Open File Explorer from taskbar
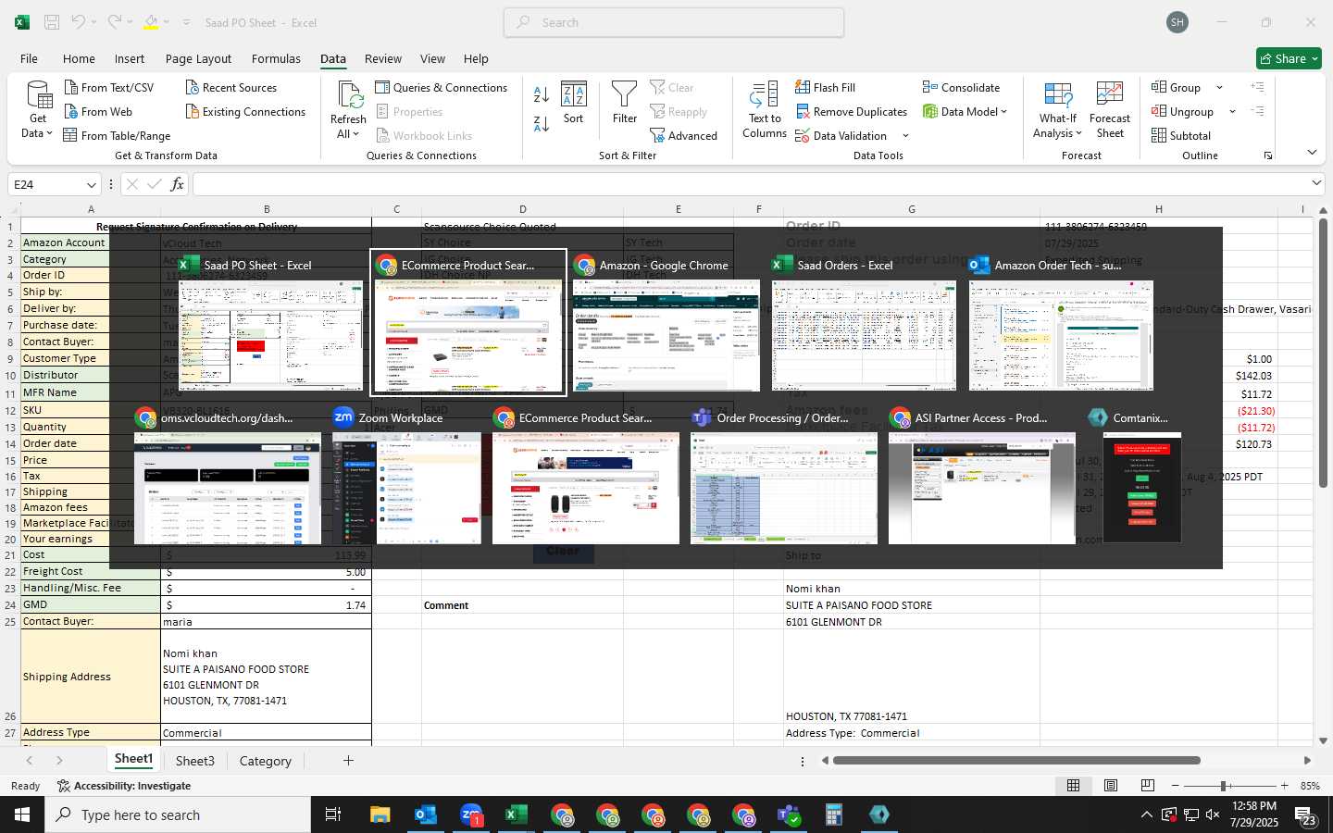Image resolution: width=1333 pixels, height=833 pixels. (380, 814)
